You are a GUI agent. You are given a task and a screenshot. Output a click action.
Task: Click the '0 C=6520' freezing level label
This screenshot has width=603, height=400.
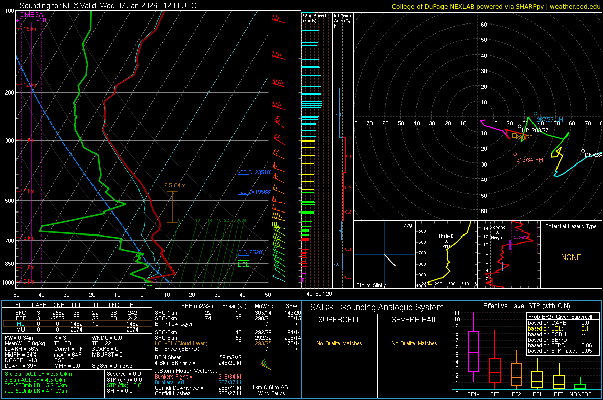tap(251, 252)
